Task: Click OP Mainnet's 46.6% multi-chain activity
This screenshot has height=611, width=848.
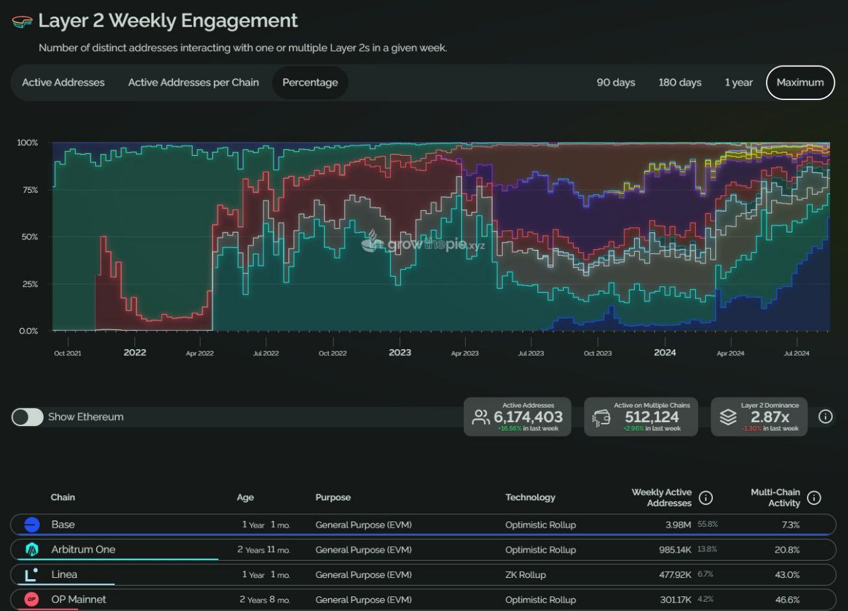Action: 788,600
